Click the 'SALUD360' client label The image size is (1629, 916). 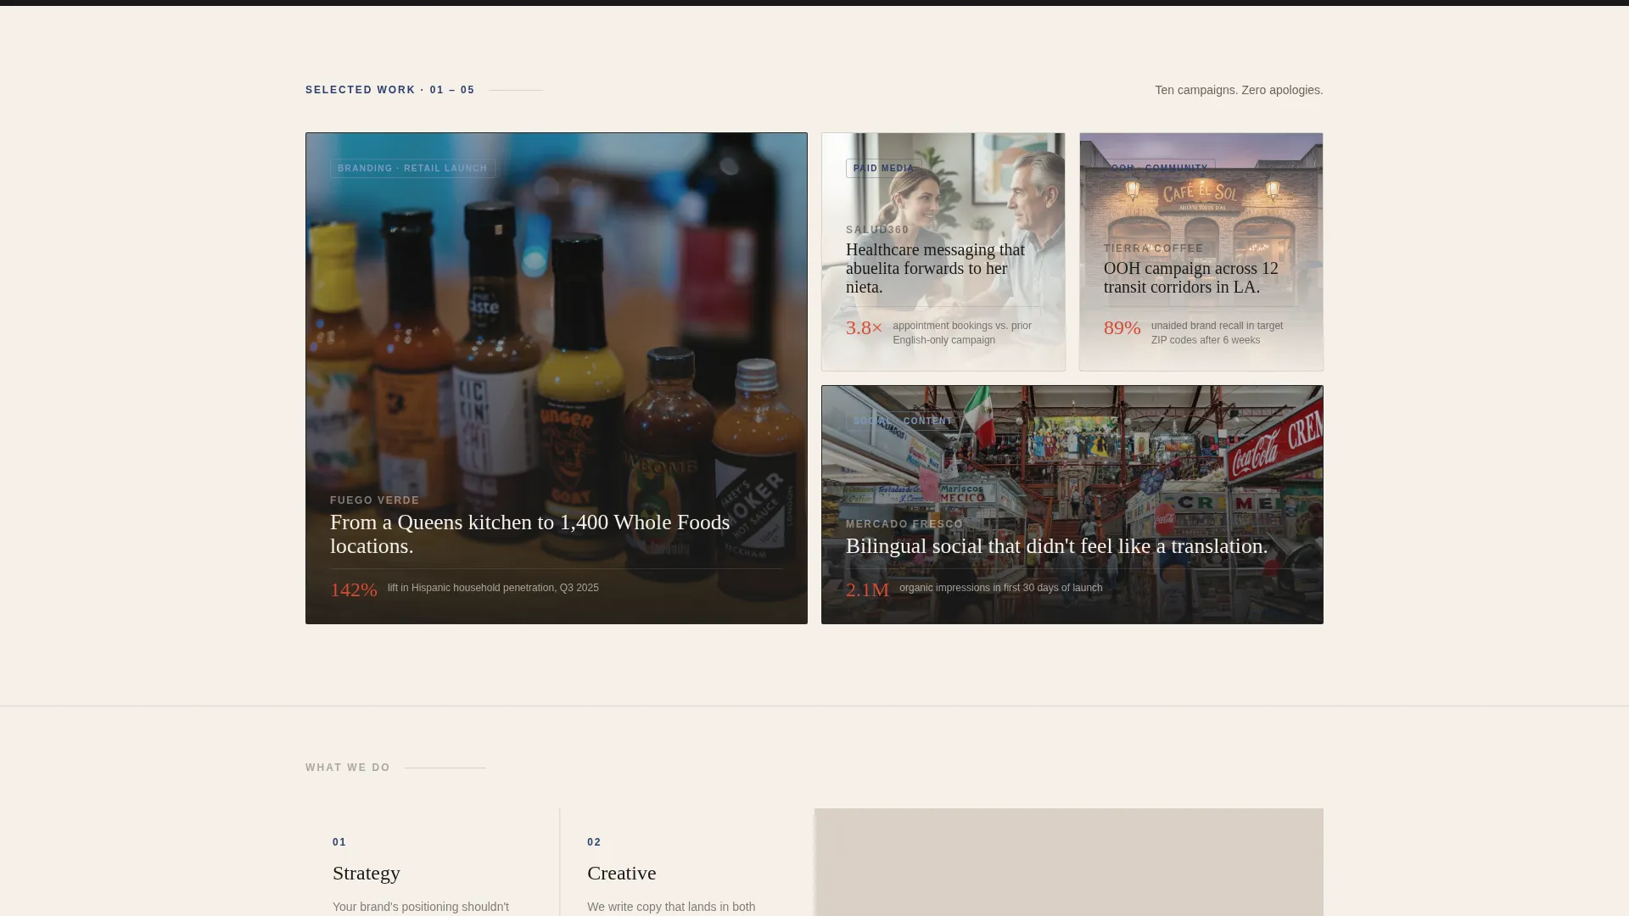click(x=877, y=230)
